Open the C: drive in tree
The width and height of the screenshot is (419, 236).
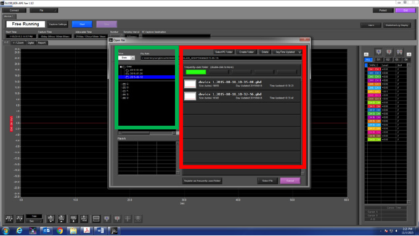[x=126, y=84]
